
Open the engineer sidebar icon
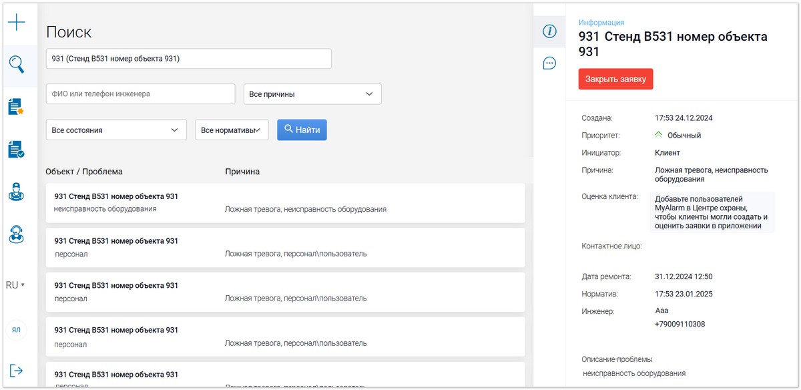click(16, 192)
